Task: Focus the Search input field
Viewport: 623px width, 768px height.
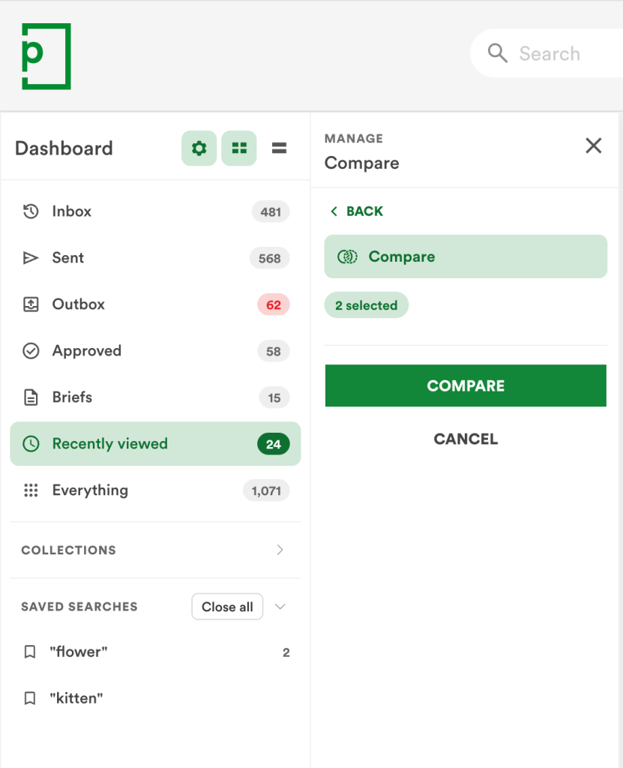Action: pos(547,53)
